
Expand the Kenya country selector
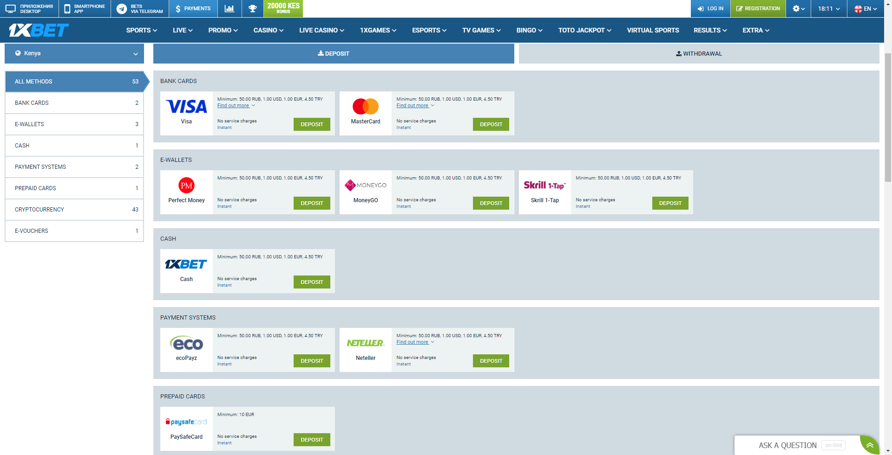pyautogui.click(x=74, y=53)
